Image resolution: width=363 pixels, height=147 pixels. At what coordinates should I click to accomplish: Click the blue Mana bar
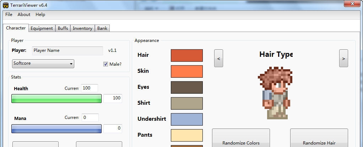click(x=56, y=129)
